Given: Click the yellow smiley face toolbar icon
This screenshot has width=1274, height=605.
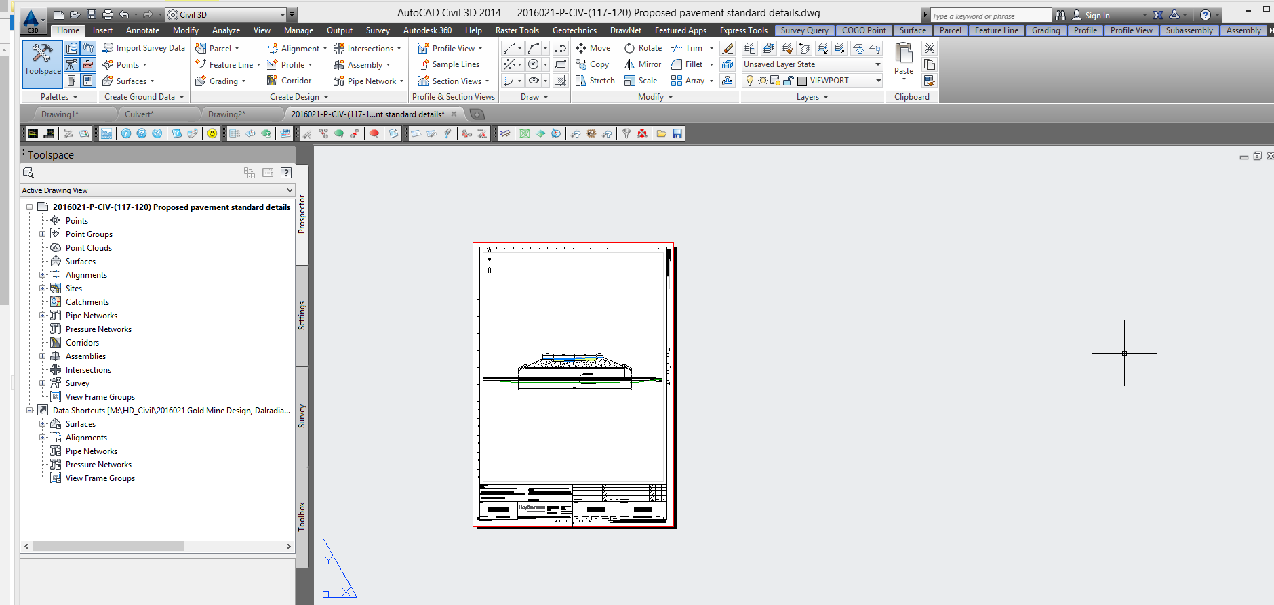Looking at the screenshot, I should [212, 133].
